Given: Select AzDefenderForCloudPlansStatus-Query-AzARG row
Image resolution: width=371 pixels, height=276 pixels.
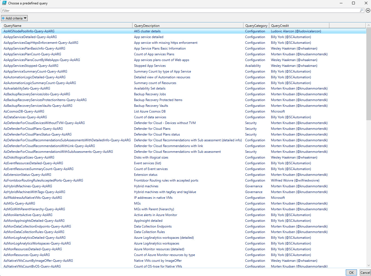Looking at the screenshot, I should tap(184, 134).
